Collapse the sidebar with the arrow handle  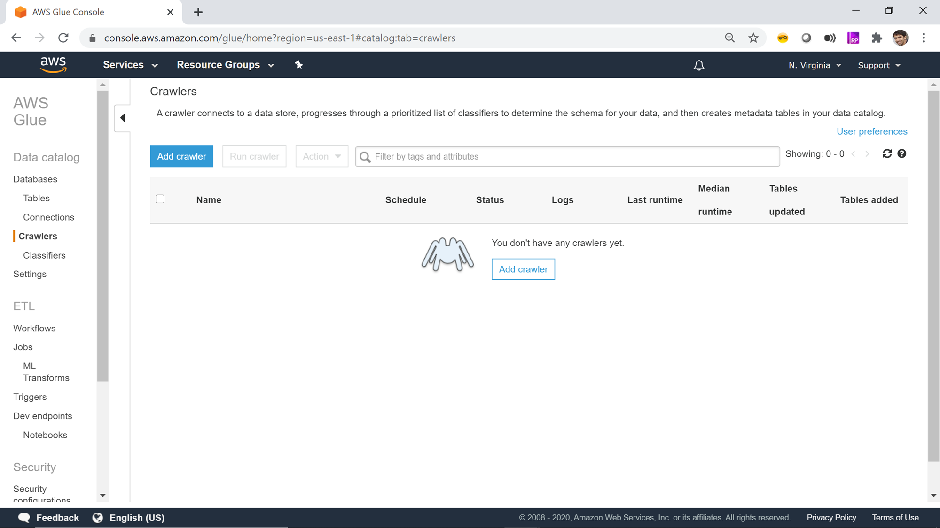tap(123, 118)
